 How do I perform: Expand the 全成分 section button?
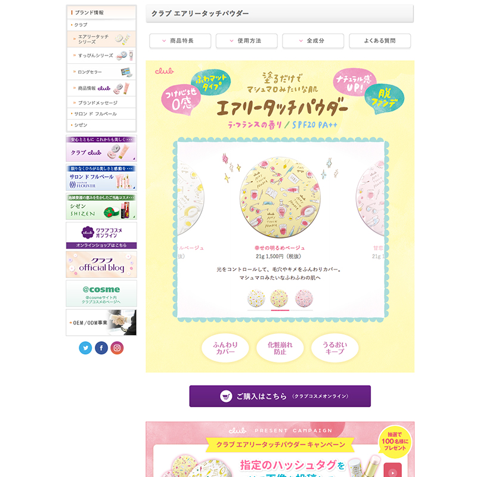[314, 41]
